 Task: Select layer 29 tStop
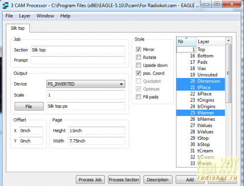[x=201, y=138]
